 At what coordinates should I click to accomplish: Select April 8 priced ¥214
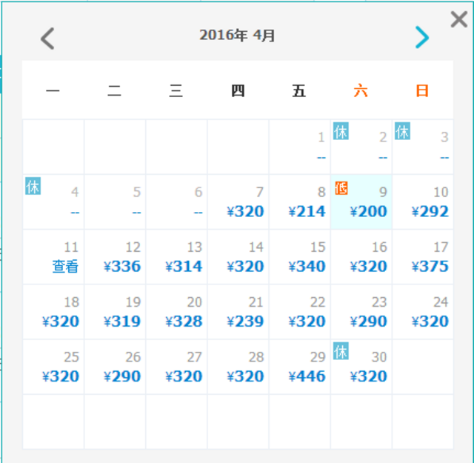coord(300,202)
